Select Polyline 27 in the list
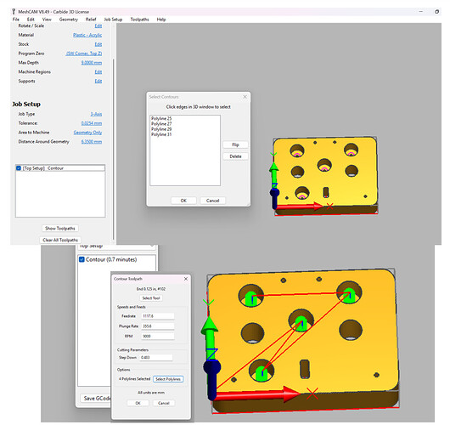450x425 pixels. [x=161, y=124]
